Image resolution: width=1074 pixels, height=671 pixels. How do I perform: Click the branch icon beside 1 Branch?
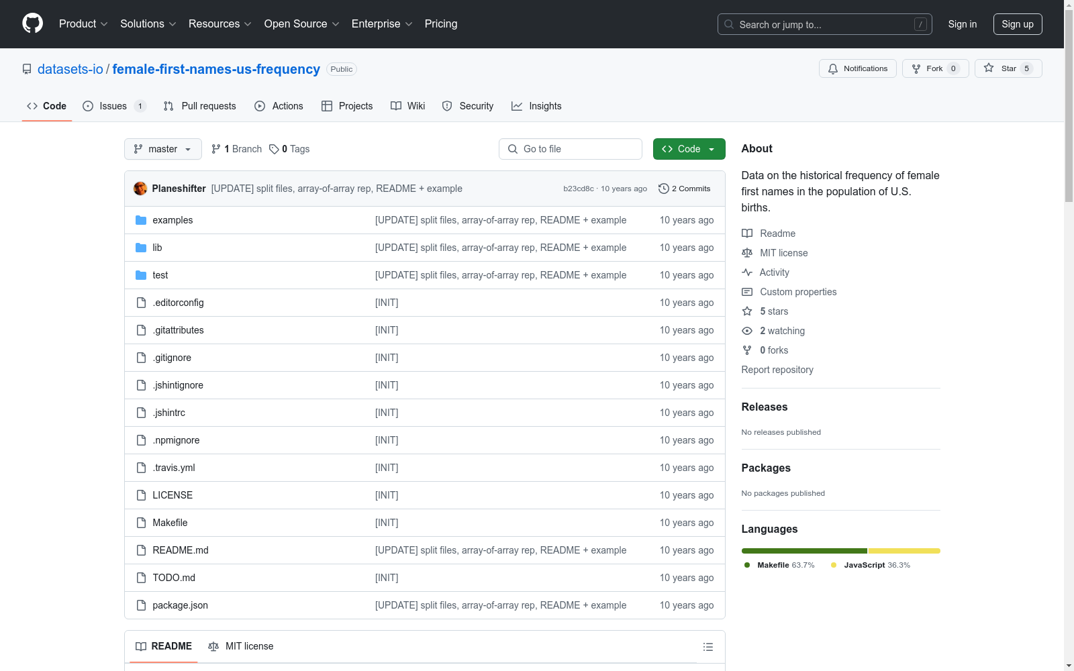[216, 149]
